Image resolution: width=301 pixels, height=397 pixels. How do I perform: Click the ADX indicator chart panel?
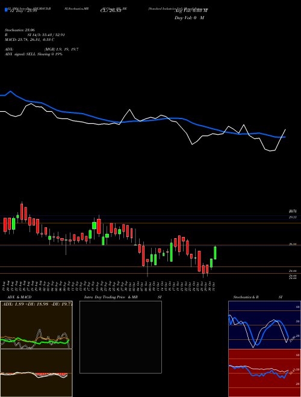(36, 325)
